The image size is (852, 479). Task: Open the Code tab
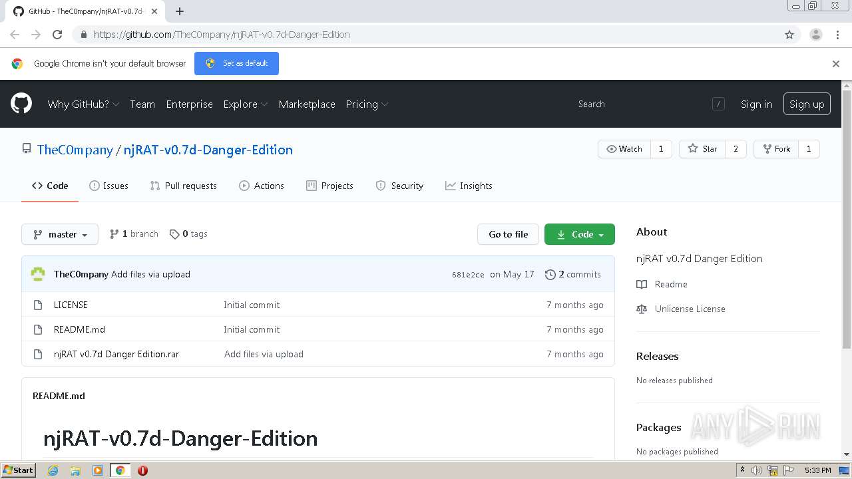point(50,186)
